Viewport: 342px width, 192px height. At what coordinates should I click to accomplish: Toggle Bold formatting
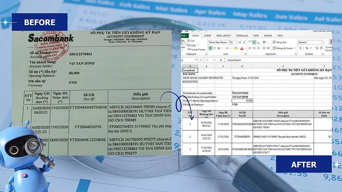point(209,48)
